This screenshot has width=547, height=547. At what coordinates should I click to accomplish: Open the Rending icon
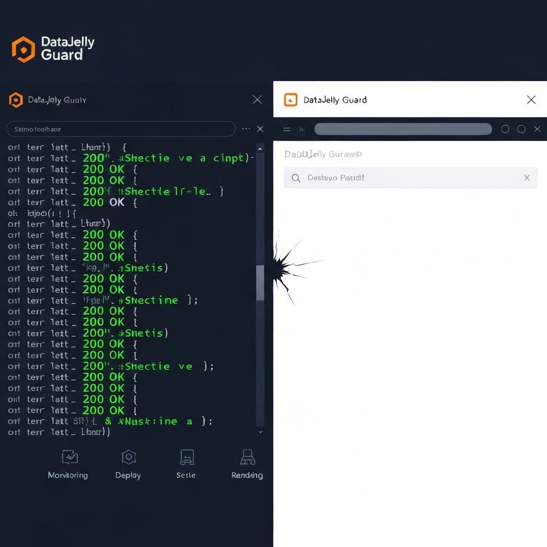pos(248,457)
